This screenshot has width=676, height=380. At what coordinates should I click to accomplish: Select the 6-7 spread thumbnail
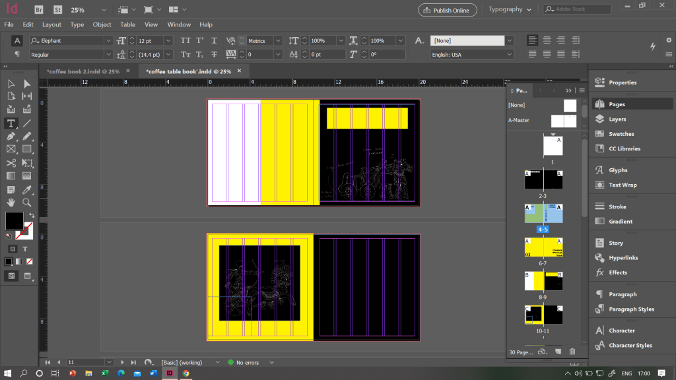(x=543, y=247)
